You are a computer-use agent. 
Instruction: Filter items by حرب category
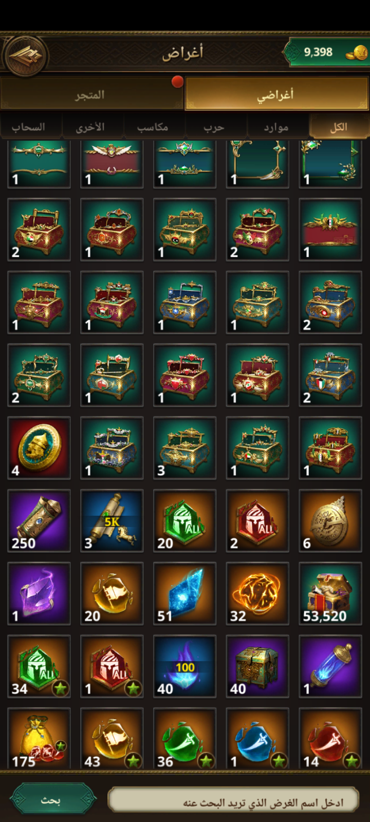214,127
